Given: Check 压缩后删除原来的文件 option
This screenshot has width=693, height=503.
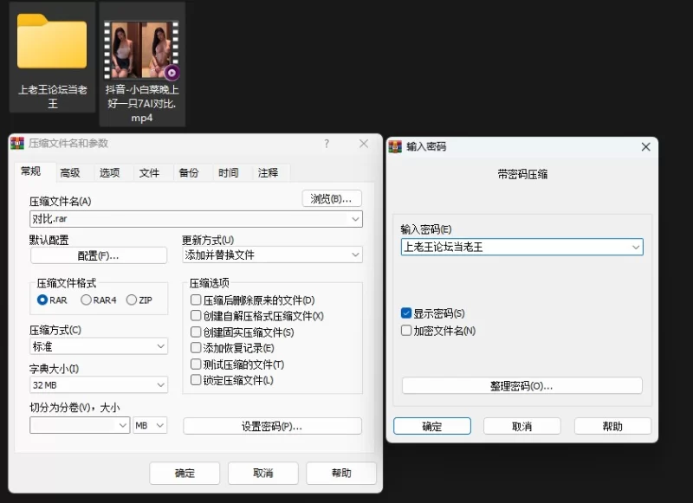Looking at the screenshot, I should [x=196, y=300].
